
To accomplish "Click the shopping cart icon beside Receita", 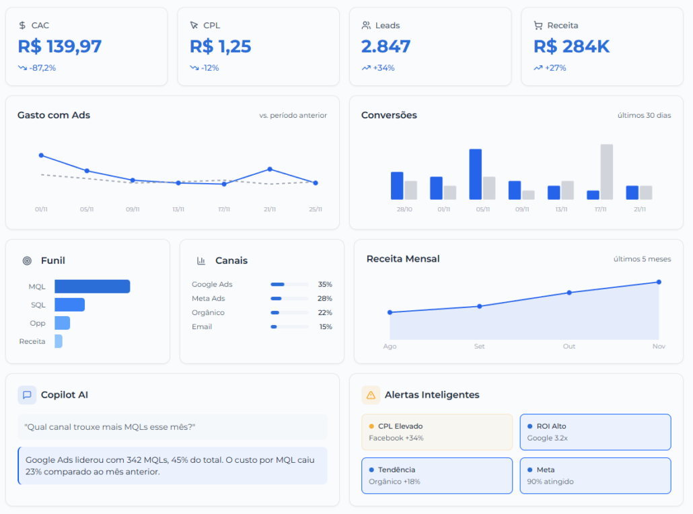I will pos(538,26).
